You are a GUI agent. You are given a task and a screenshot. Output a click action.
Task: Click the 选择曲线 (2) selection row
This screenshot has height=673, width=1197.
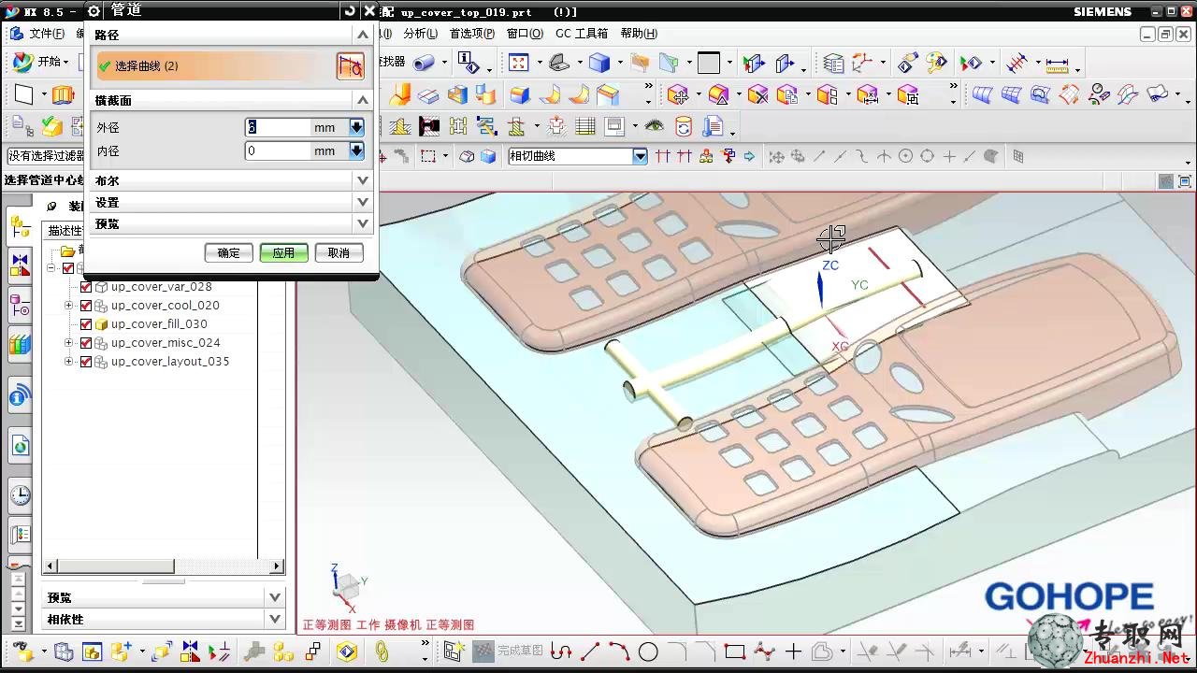tap(215, 65)
